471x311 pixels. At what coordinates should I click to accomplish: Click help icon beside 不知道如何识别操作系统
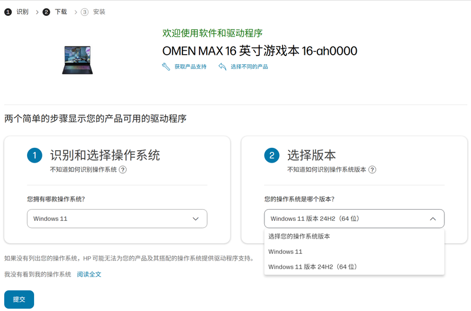[x=122, y=170]
